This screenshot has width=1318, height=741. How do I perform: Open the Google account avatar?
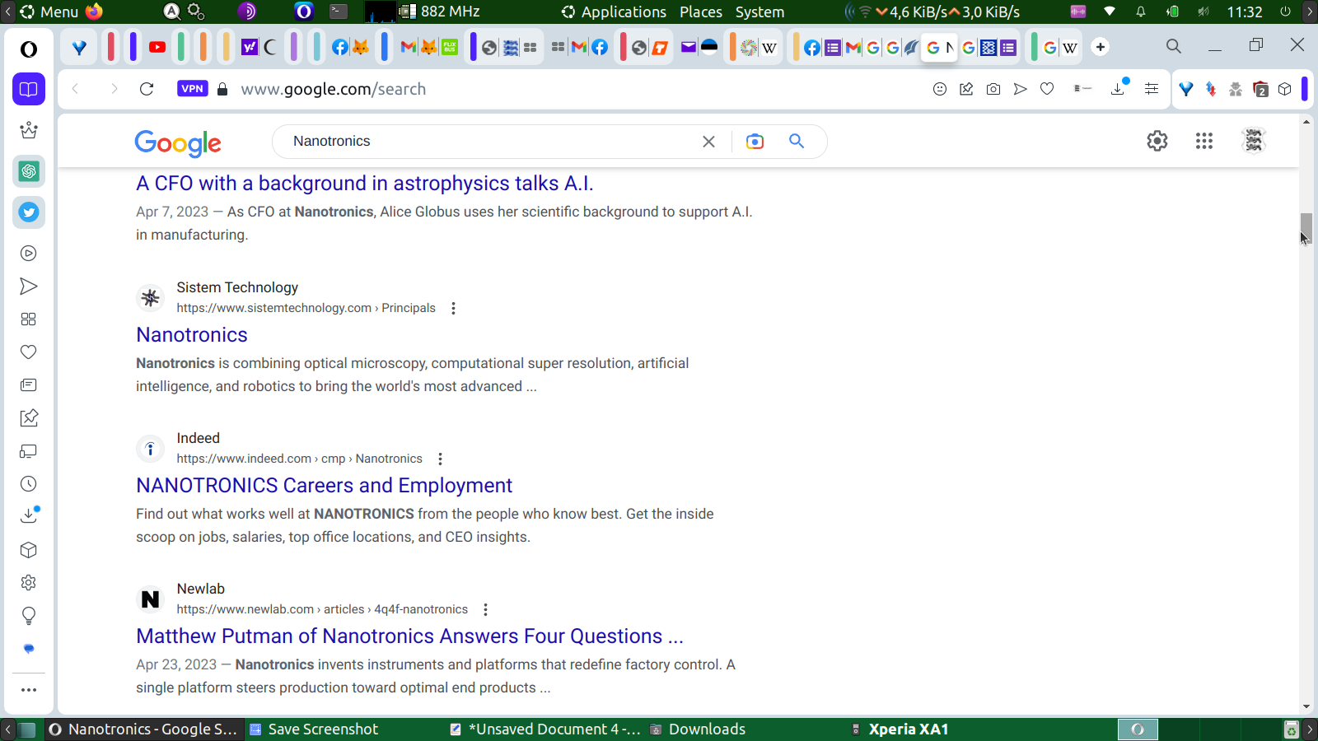1254,141
